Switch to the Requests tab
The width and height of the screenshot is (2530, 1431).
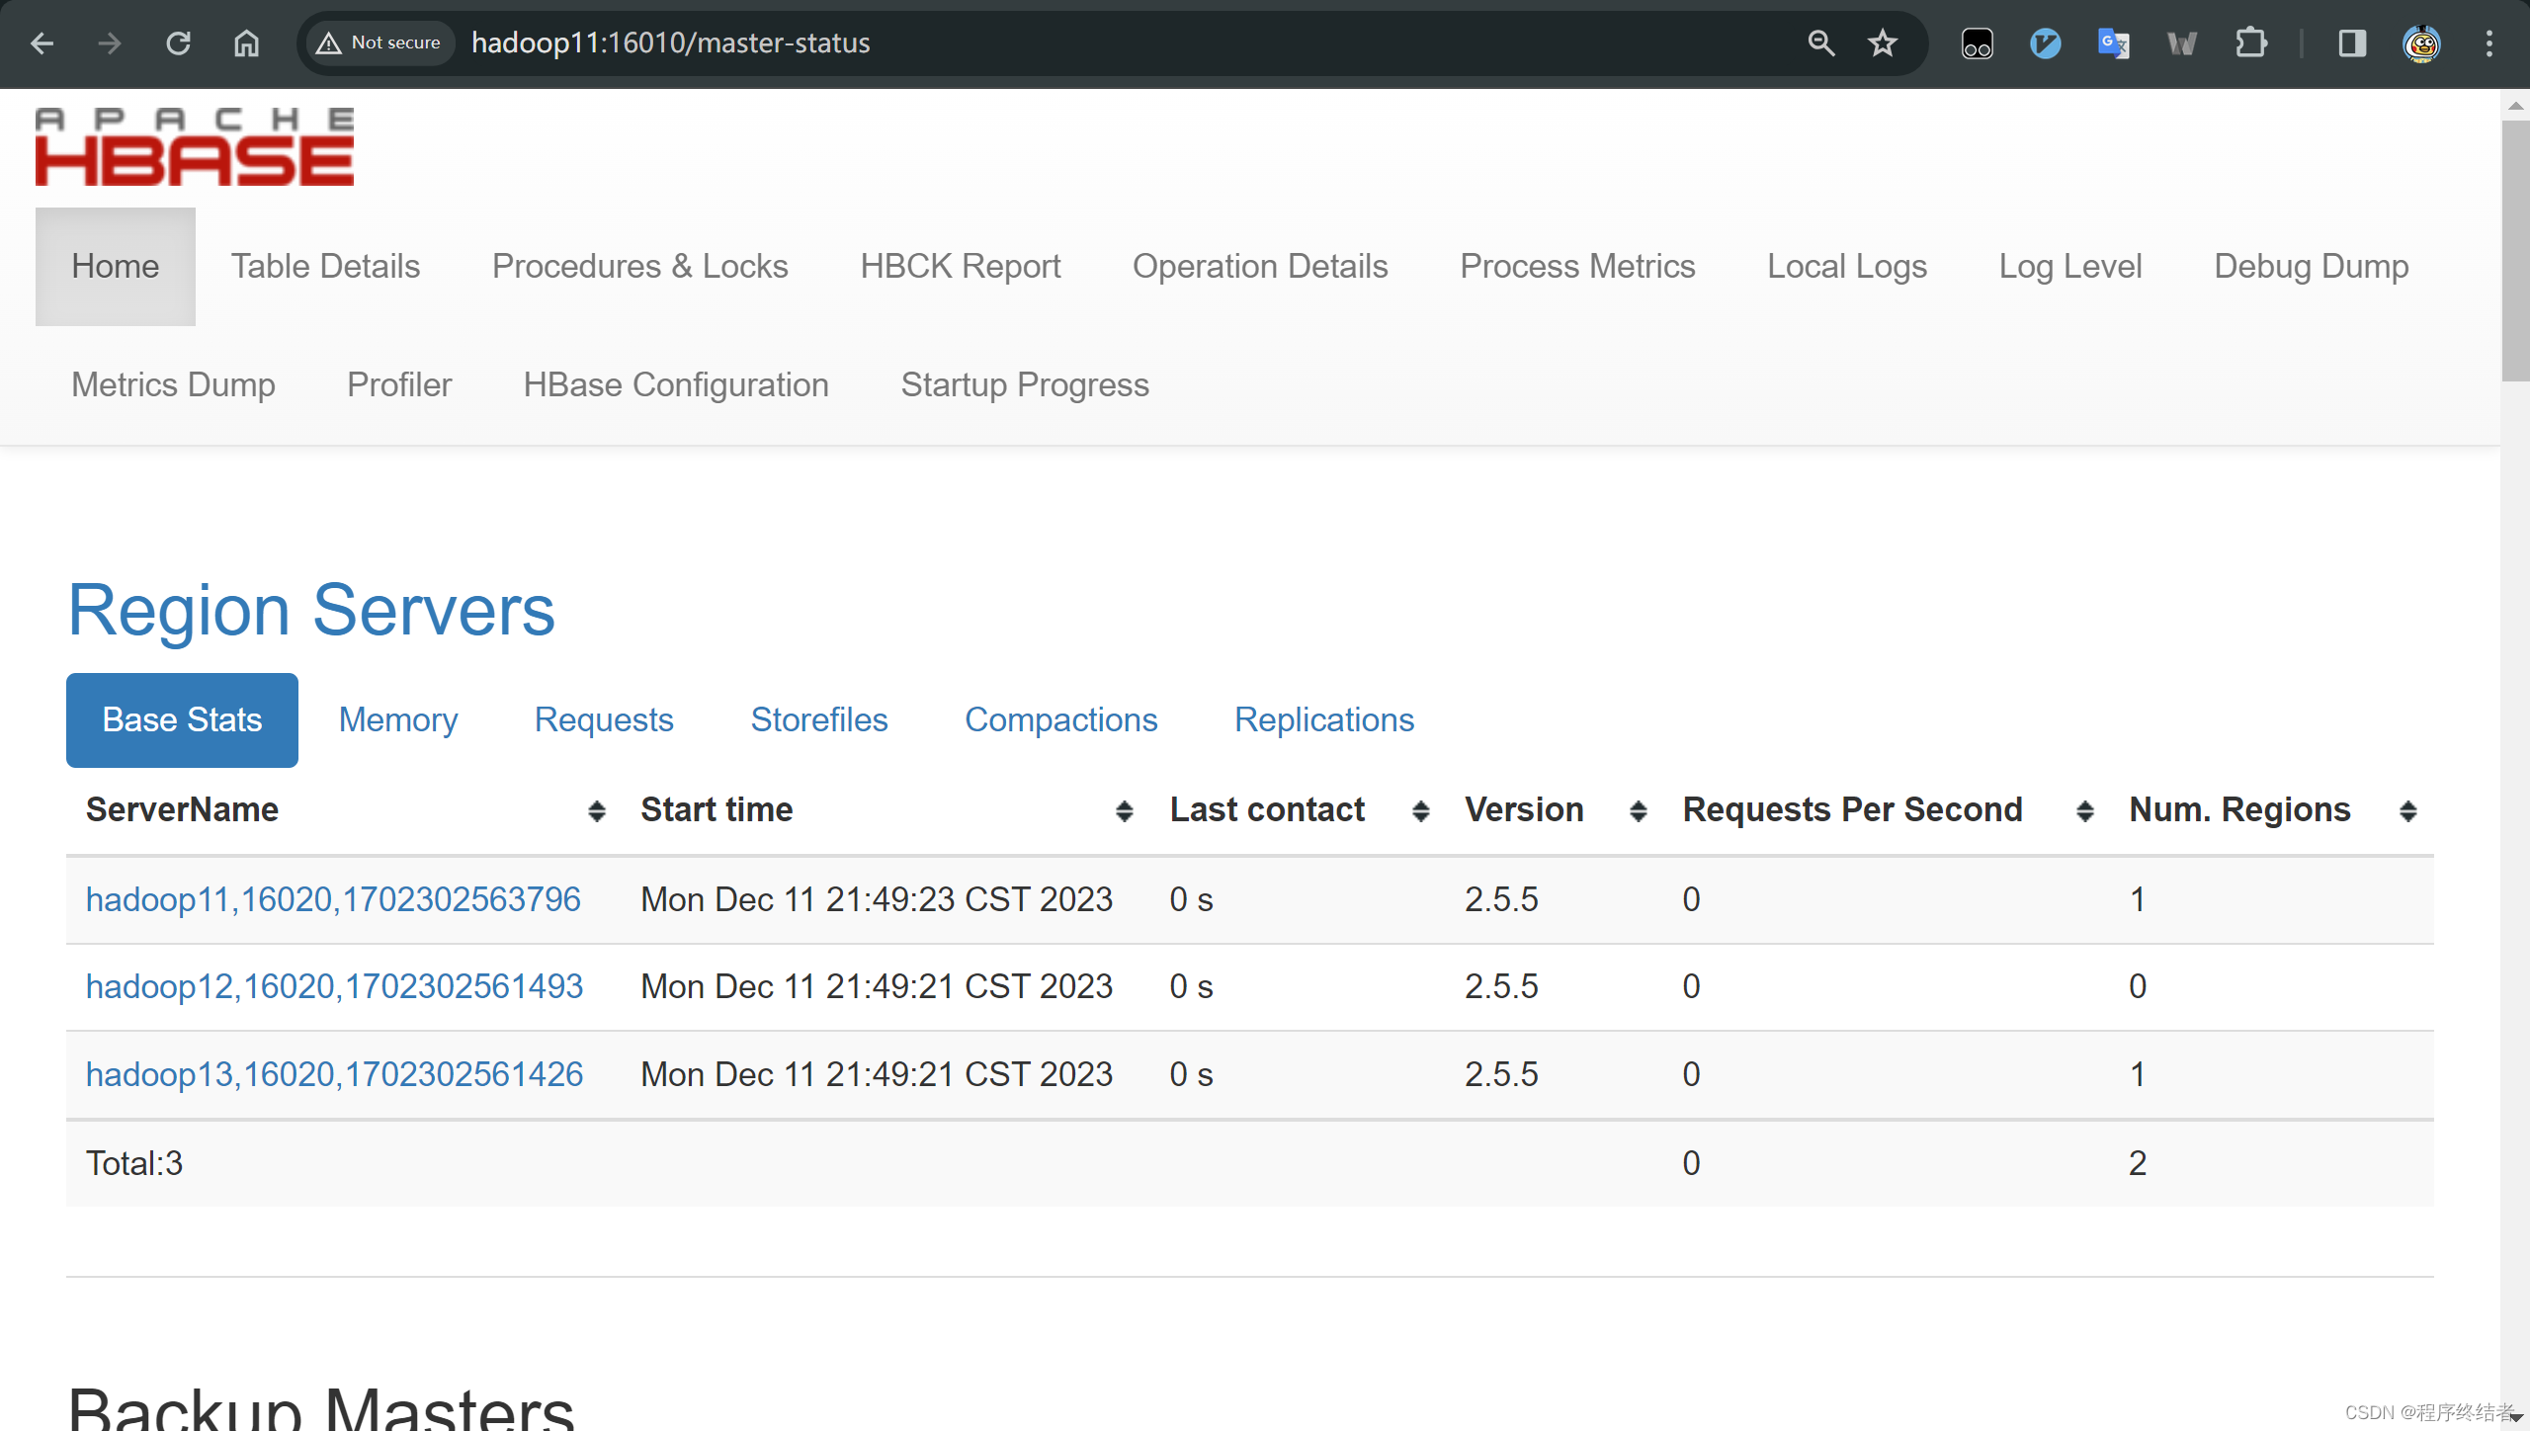point(604,719)
